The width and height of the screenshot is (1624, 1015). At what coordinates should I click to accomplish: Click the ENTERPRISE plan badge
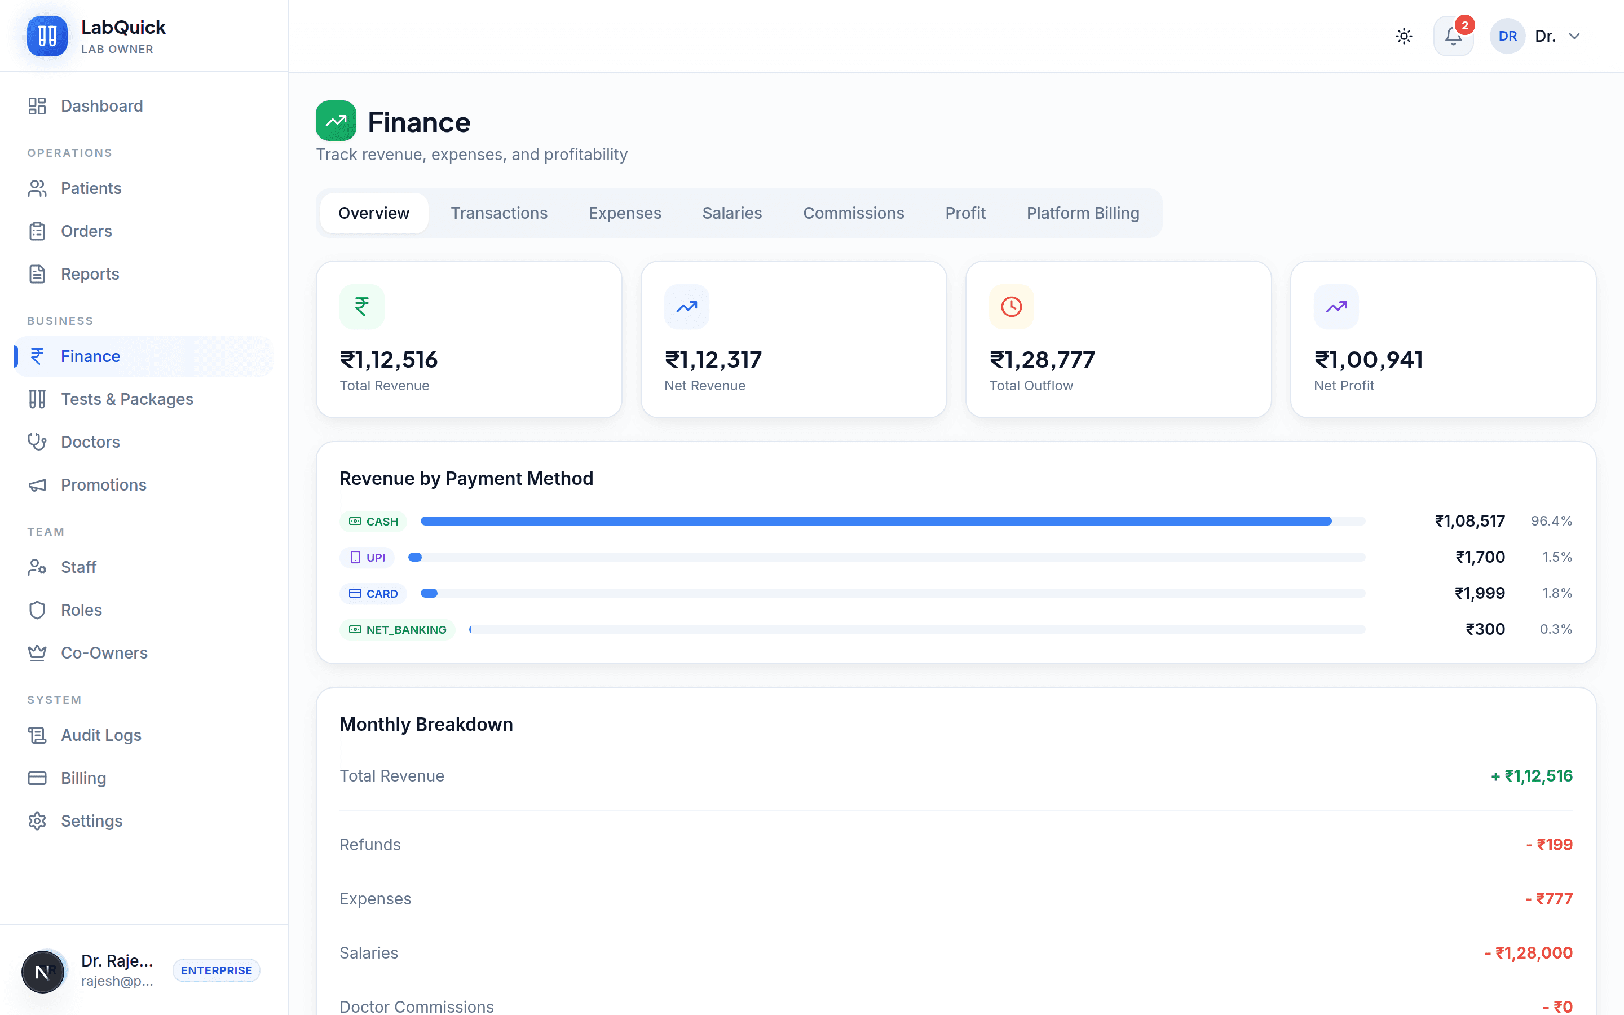[216, 970]
